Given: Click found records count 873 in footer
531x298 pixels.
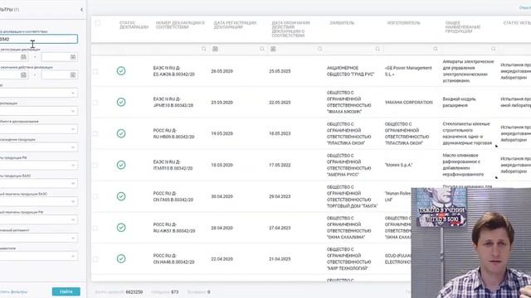Looking at the screenshot, I should click(x=175, y=292).
